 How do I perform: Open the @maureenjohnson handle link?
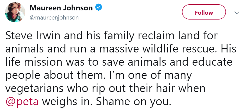click(54, 17)
